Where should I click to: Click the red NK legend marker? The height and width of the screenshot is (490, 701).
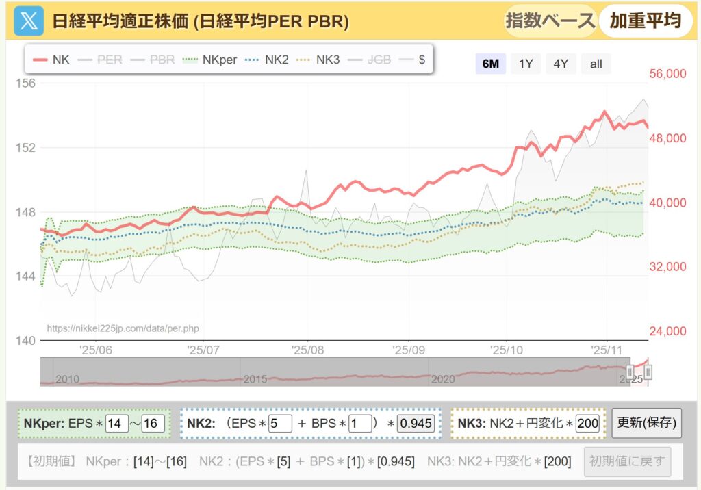coord(39,60)
